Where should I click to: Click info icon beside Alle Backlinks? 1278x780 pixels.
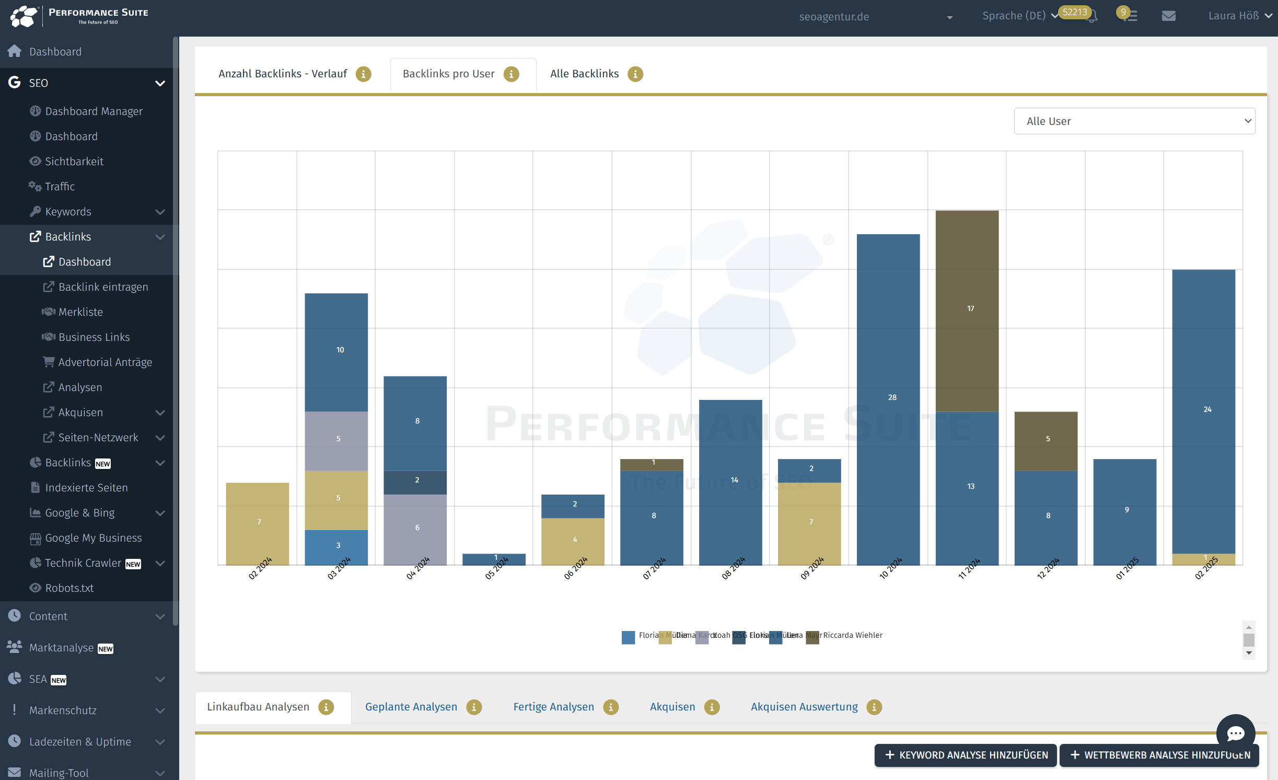click(x=635, y=74)
